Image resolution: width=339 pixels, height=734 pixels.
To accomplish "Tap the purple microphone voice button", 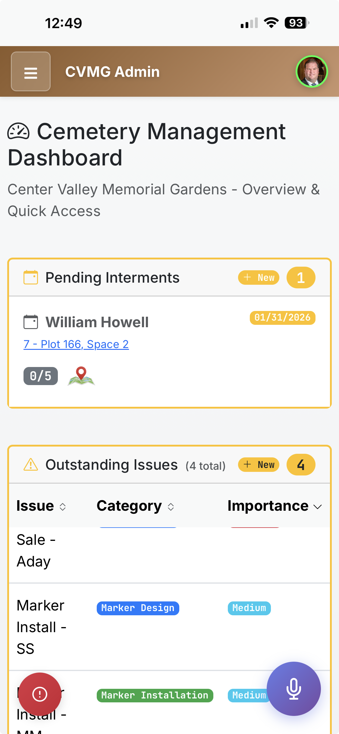I will (293, 689).
